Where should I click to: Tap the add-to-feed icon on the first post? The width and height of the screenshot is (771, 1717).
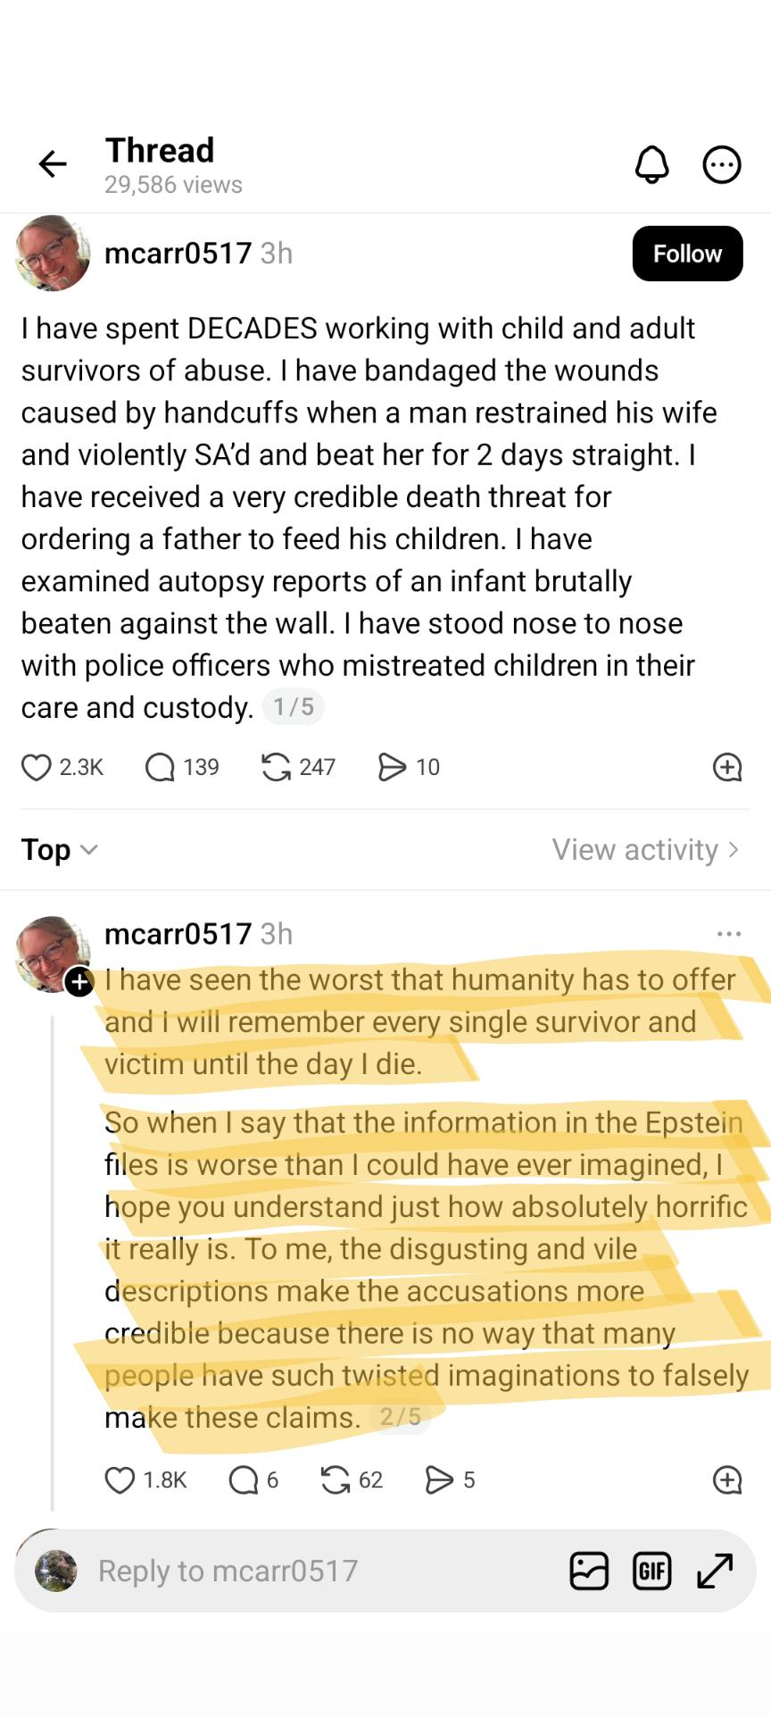pyautogui.click(x=727, y=767)
